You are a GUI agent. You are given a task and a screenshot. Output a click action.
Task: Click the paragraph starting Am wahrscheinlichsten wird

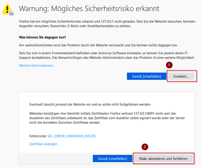(x=98, y=45)
